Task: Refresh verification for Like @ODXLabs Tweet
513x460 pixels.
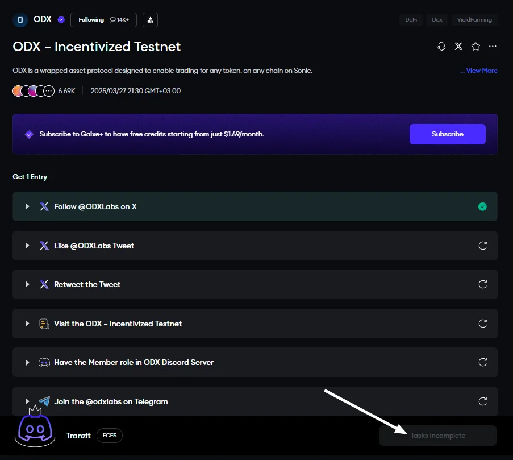Action: (482, 246)
